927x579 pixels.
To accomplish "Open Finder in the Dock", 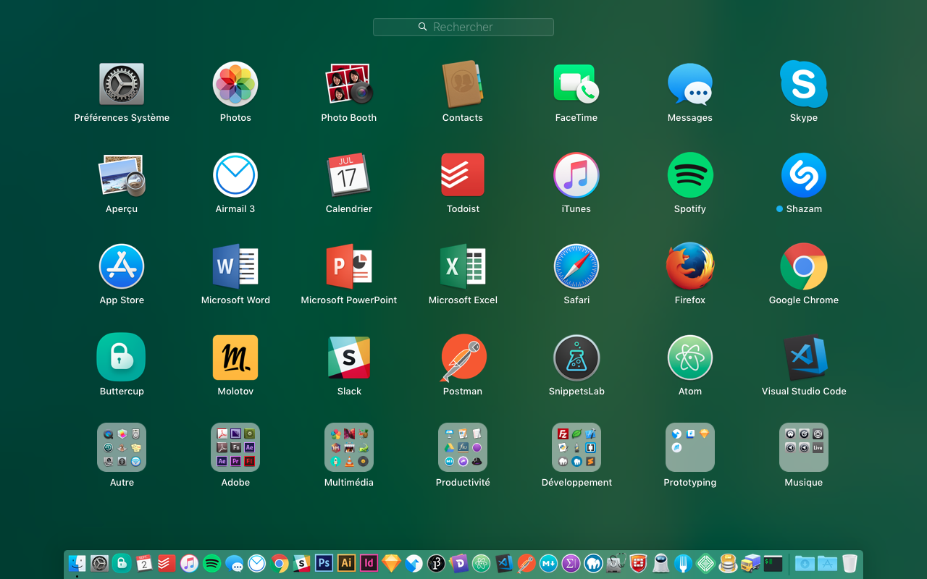I will point(77,563).
